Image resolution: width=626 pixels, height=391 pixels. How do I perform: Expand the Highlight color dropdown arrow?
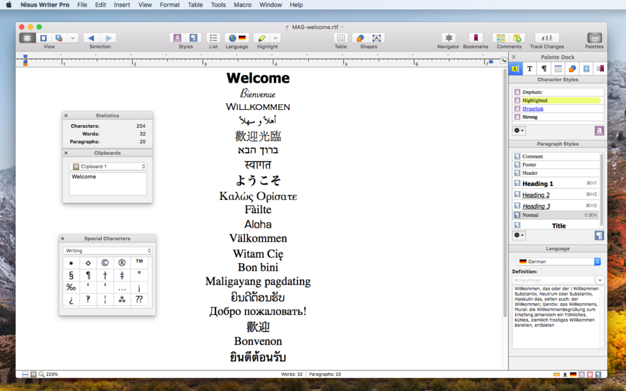(x=275, y=38)
